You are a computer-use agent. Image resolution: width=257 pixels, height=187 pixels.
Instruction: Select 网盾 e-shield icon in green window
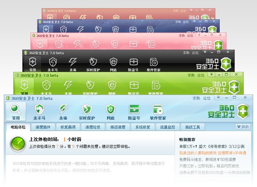click(x=112, y=85)
